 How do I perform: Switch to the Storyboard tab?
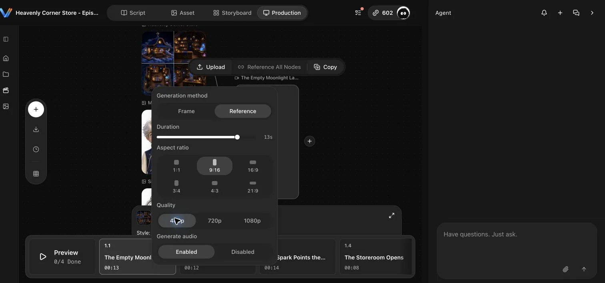[232, 13]
